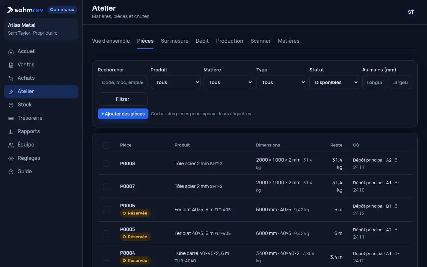Open the Atlas Metal account card

pyautogui.click(x=41, y=29)
